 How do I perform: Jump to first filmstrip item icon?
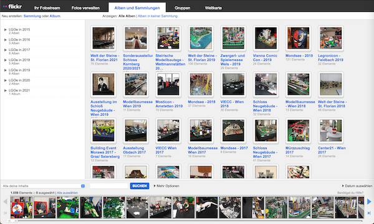(x=5, y=213)
